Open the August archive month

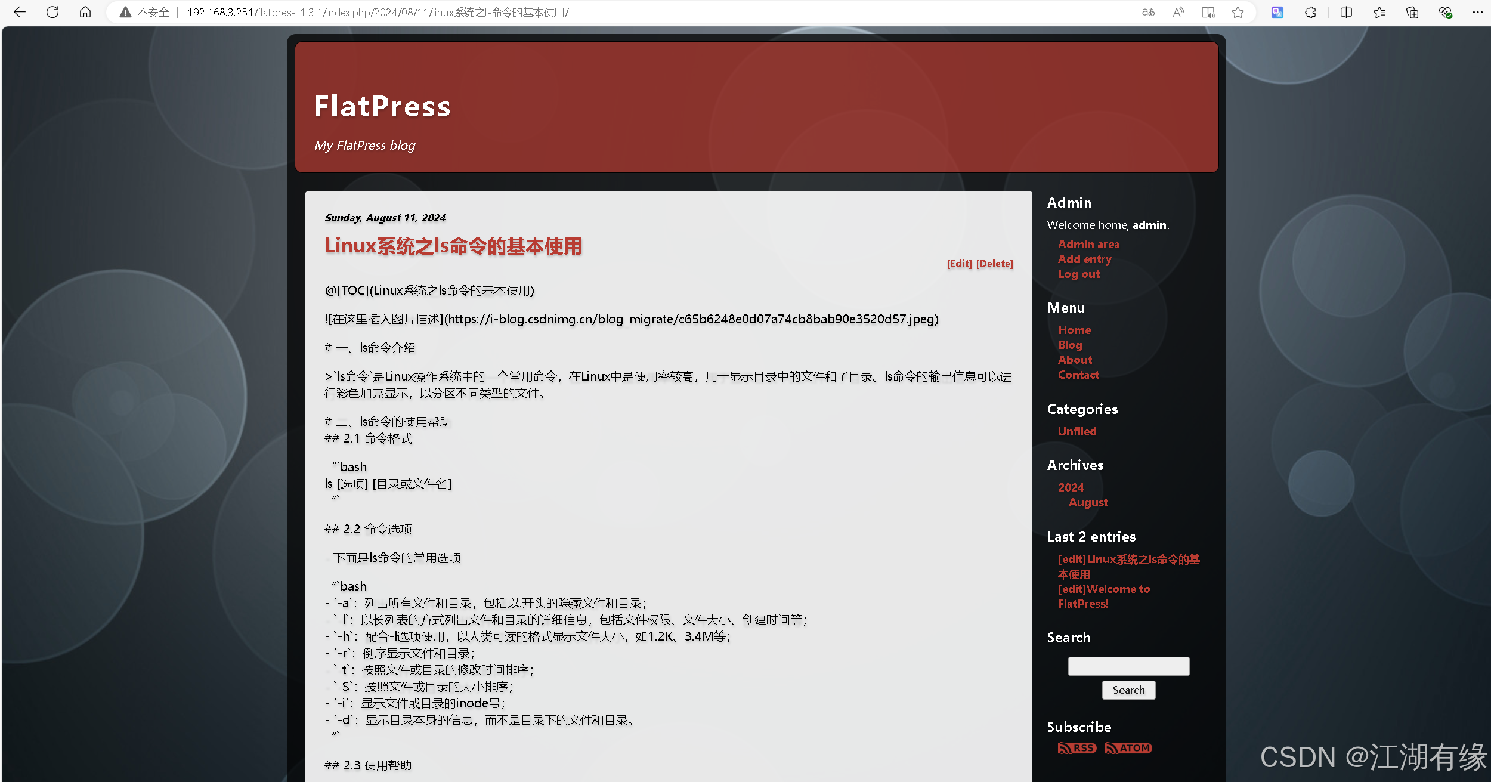[x=1088, y=502]
